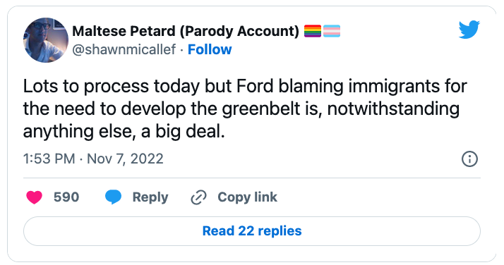Viewport: 504px width, 265px height.
Task: Click the transgender flag emoji
Action: pos(332,31)
